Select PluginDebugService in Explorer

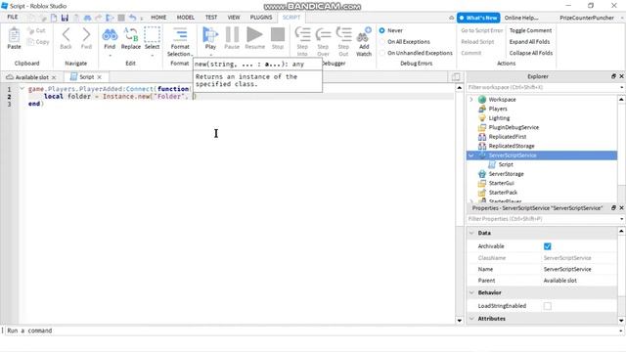pos(514,127)
